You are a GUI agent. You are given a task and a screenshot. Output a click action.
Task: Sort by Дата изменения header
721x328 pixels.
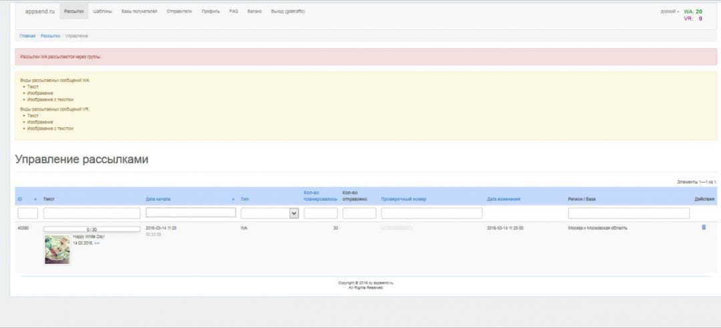tap(503, 199)
